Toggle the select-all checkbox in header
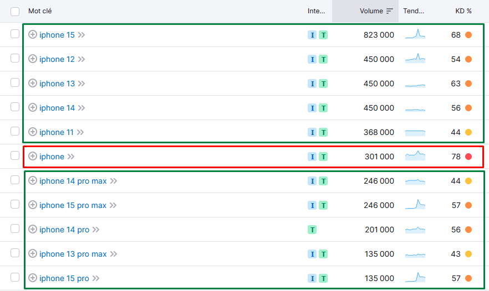The height and width of the screenshot is (291, 489). [15, 12]
